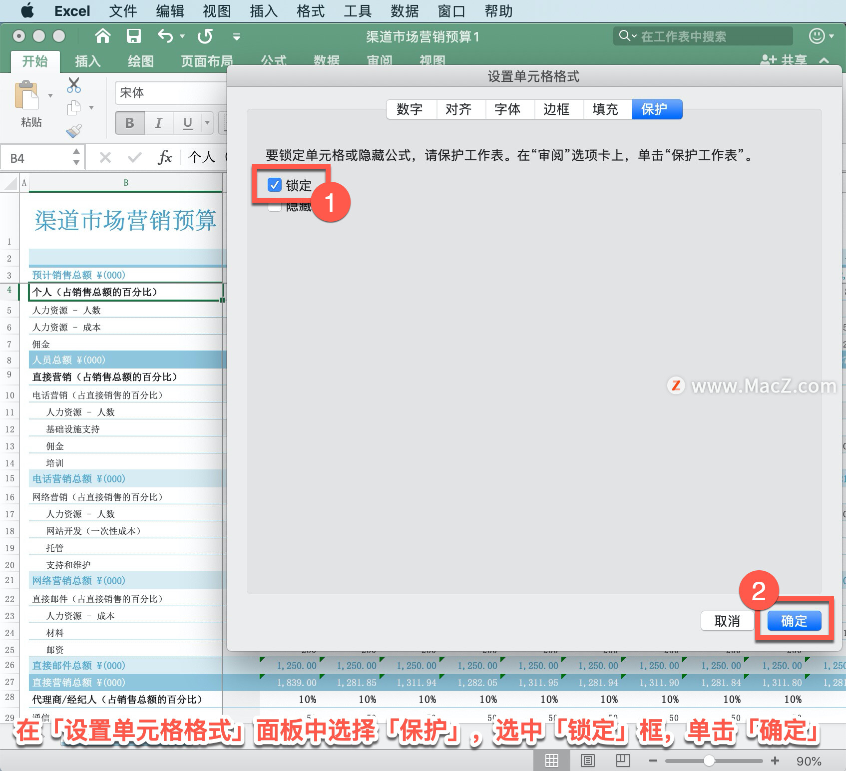Switch to 填充 tab in dialog
Image resolution: width=846 pixels, height=771 pixels.
point(608,109)
